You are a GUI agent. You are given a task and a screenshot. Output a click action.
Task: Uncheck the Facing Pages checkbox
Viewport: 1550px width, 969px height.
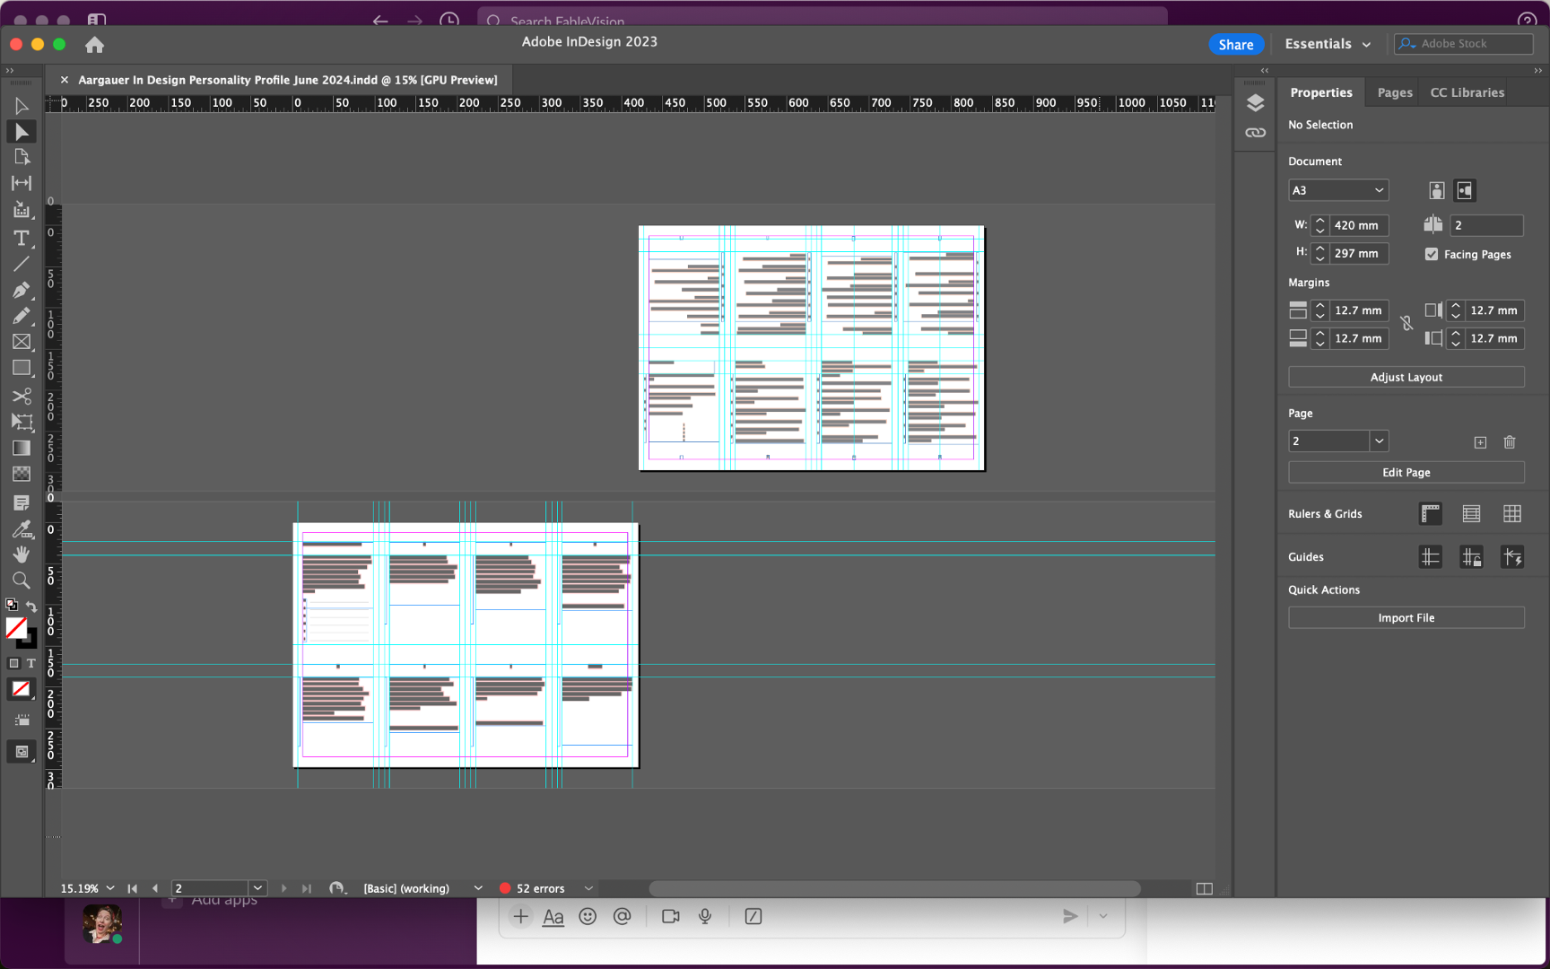pos(1432,254)
